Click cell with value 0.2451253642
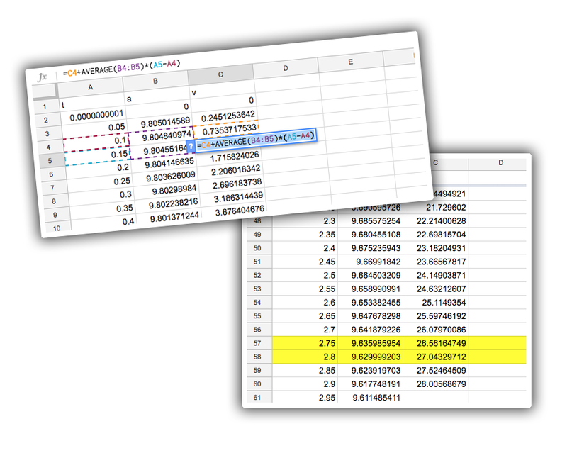Image resolution: width=567 pixels, height=453 pixels. (225, 116)
